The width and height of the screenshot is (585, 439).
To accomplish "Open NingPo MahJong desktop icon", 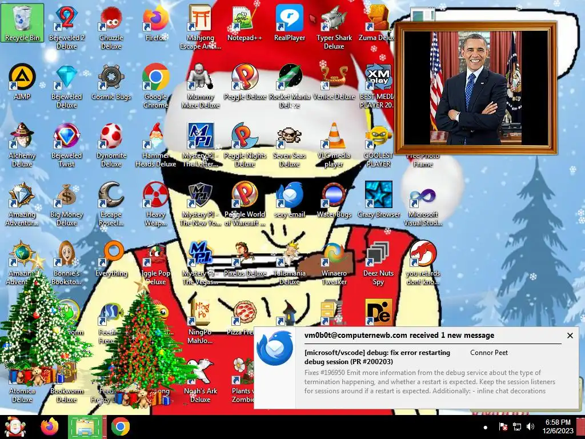I will (x=201, y=322).
